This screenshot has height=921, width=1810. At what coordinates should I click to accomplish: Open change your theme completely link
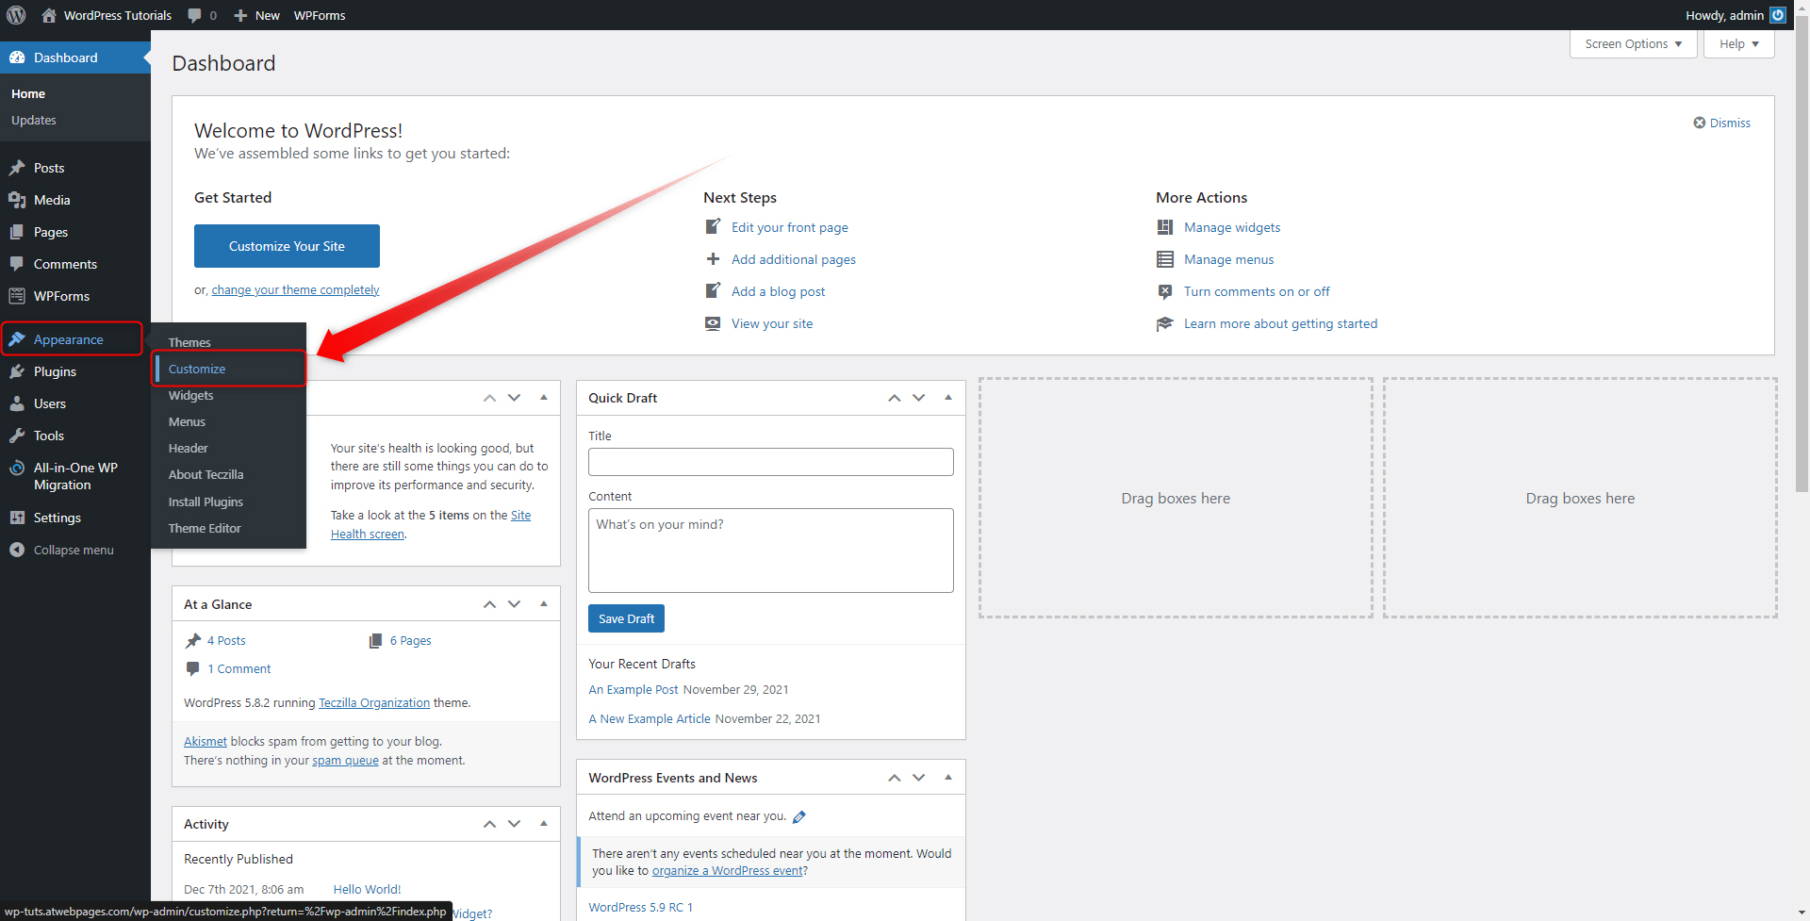(295, 290)
